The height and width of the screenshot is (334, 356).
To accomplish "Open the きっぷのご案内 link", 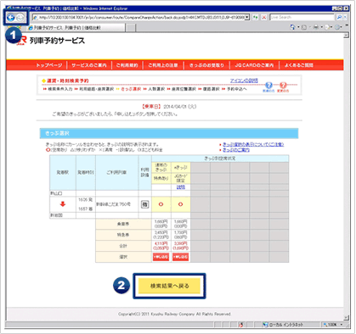I will coord(236,150).
